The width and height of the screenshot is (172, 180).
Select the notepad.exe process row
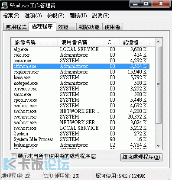point(81,83)
